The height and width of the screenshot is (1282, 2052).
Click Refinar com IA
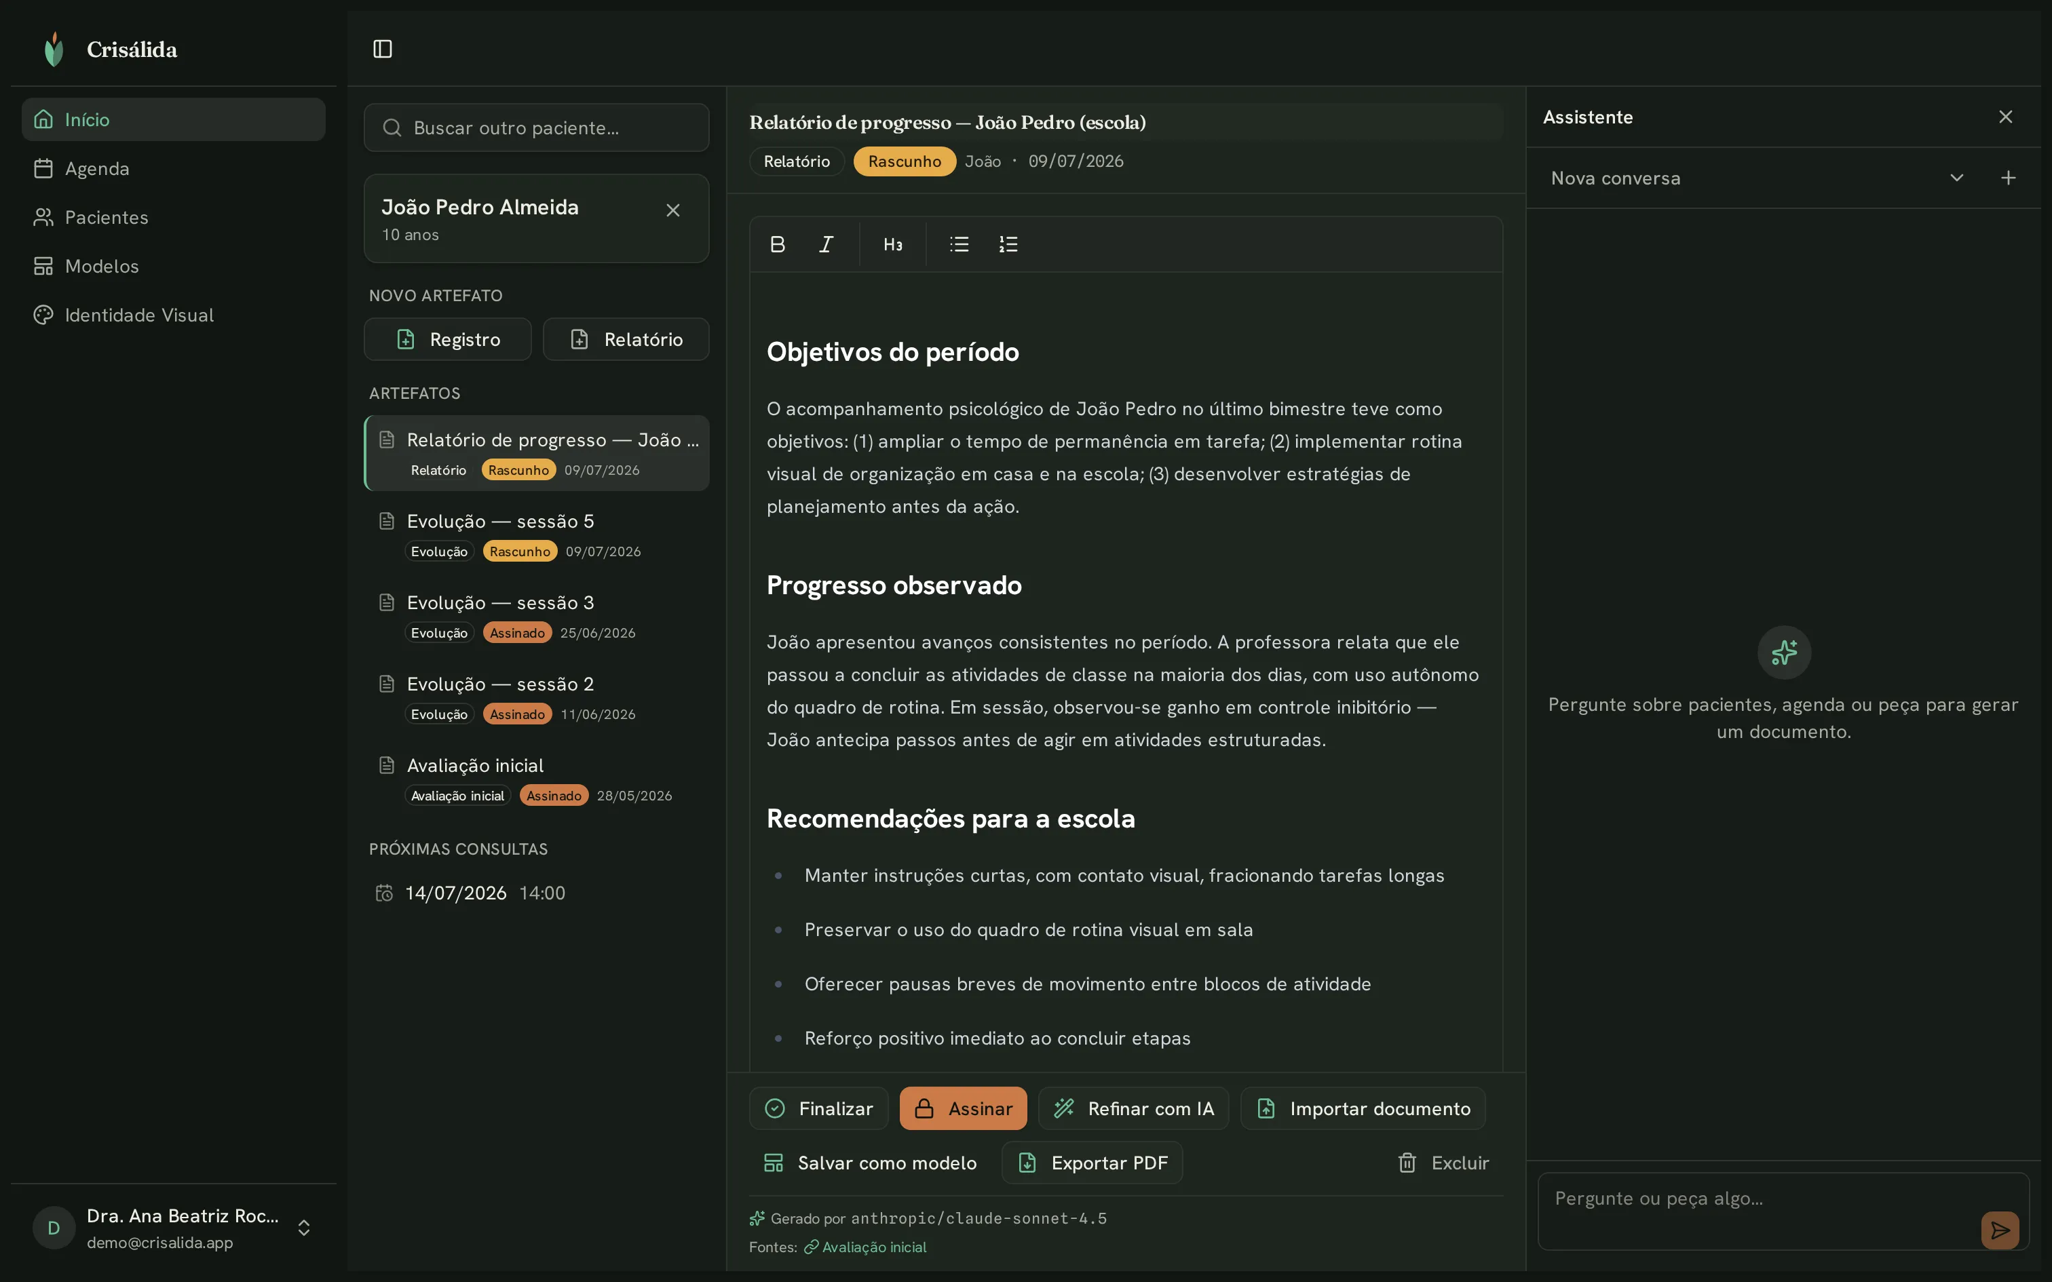click(1134, 1108)
